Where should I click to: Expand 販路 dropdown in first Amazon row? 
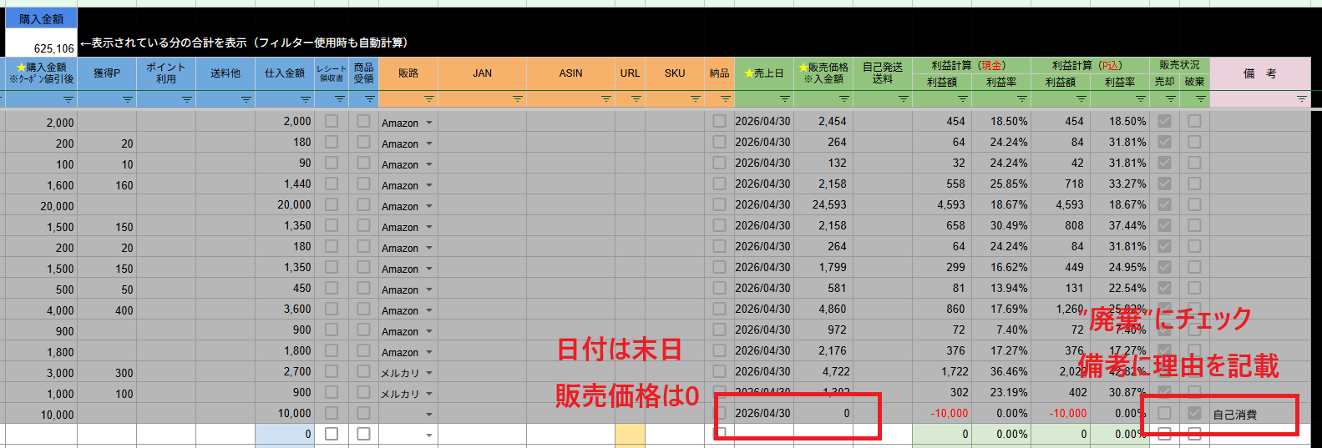click(x=429, y=123)
